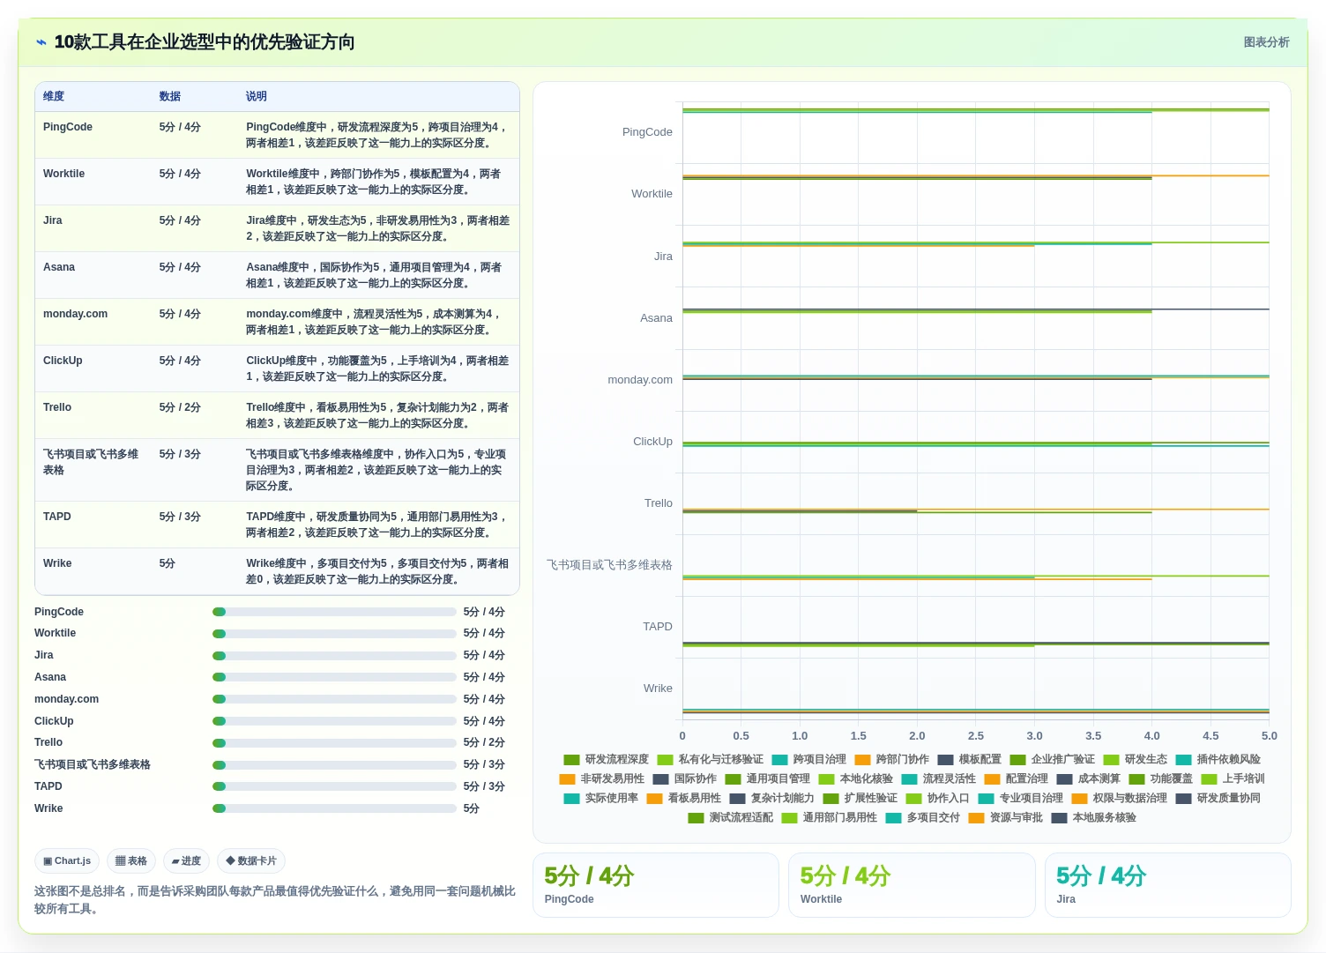Select the ClickUp row in the table
The width and height of the screenshot is (1326, 953).
tap(277, 369)
